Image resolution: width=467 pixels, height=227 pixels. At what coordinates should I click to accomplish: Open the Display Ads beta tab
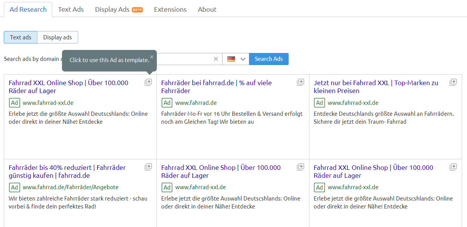119,9
